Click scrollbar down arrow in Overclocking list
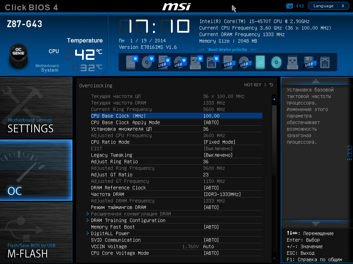 click(x=274, y=258)
